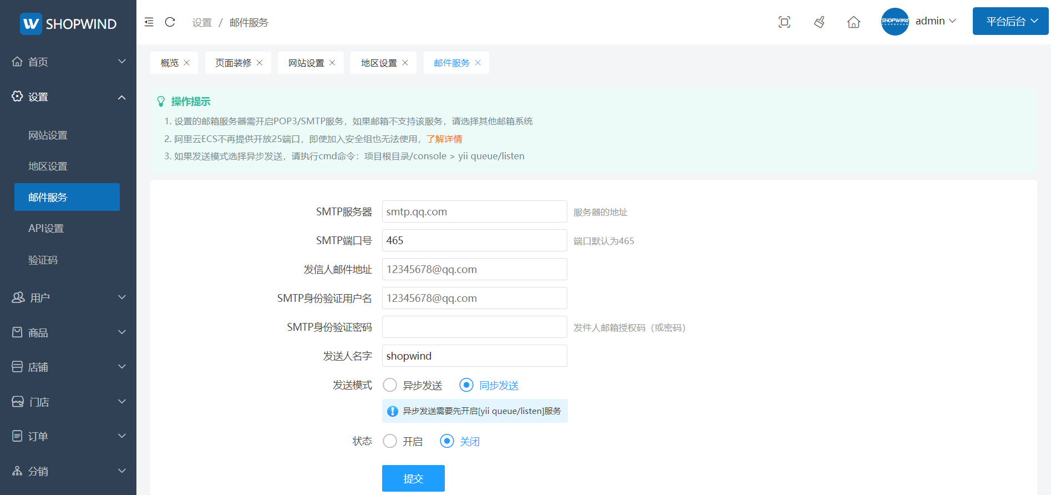Screen dimensions: 1051x495
Task: Click the admin avatar image
Action: click(895, 22)
